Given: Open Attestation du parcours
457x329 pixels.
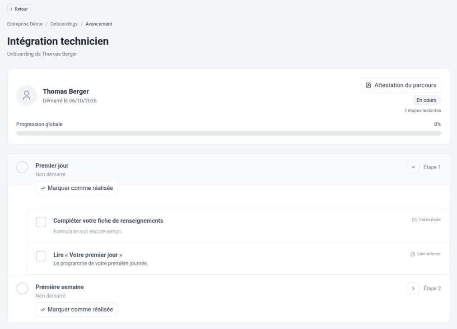Looking at the screenshot, I should [401, 85].
